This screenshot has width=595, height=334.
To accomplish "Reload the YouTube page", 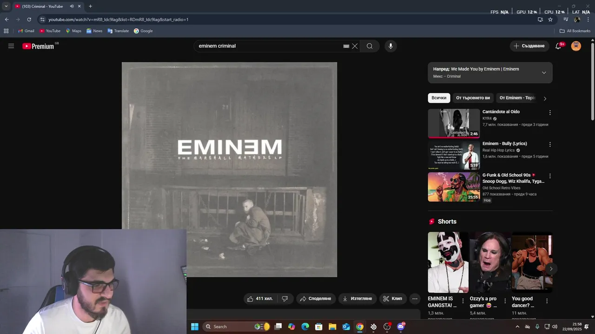I will [x=29, y=19].
